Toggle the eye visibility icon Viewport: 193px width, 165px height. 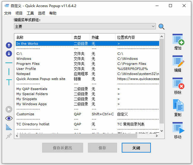pyautogui.click(x=9, y=118)
